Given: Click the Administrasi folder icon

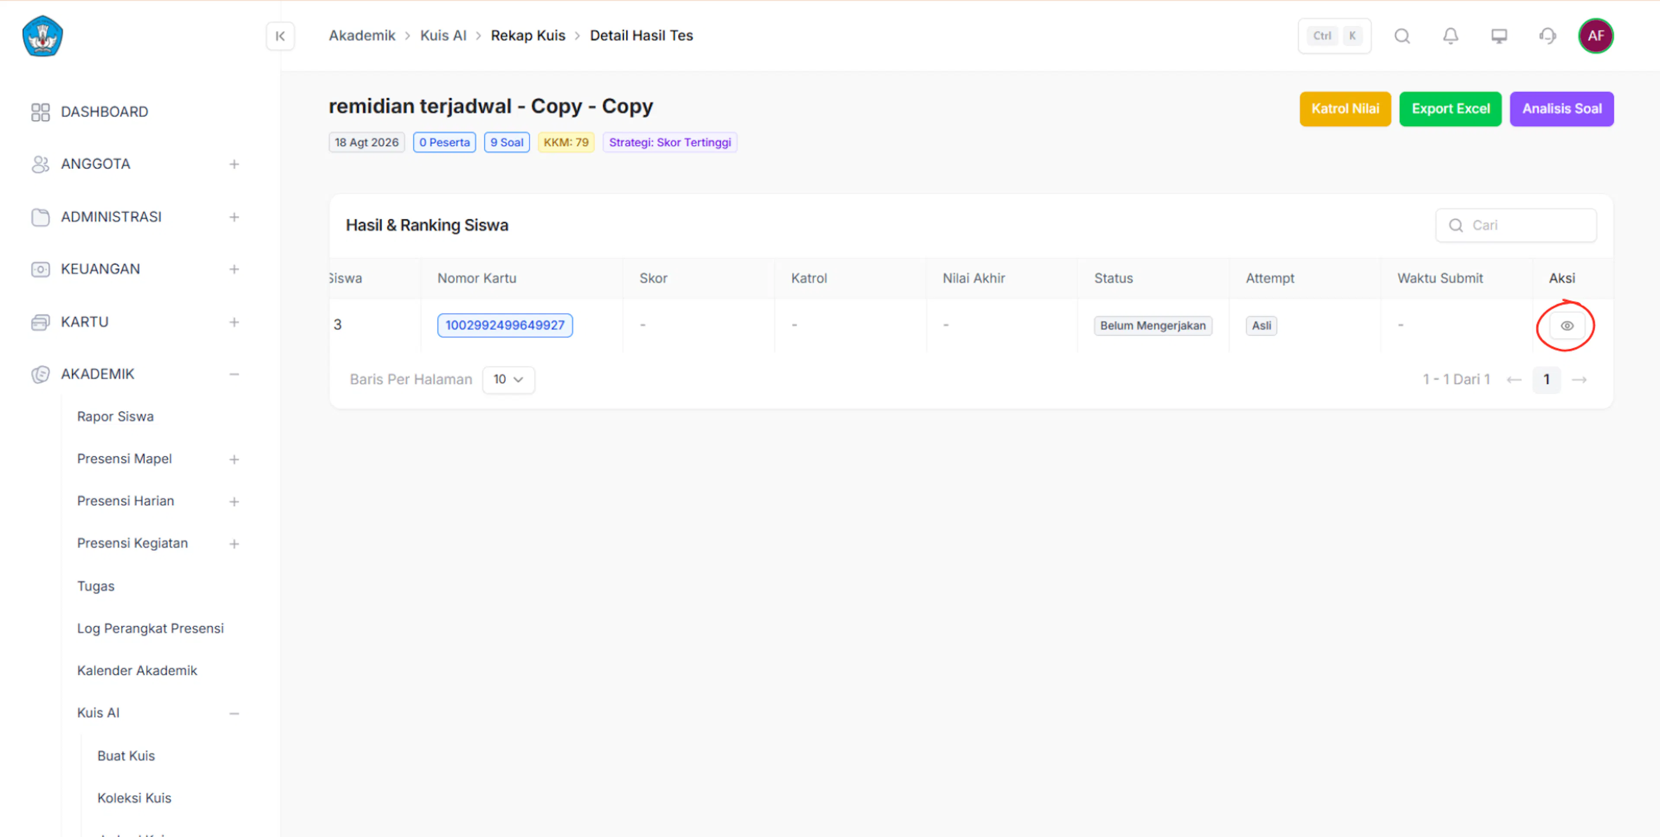Looking at the screenshot, I should pyautogui.click(x=40, y=217).
